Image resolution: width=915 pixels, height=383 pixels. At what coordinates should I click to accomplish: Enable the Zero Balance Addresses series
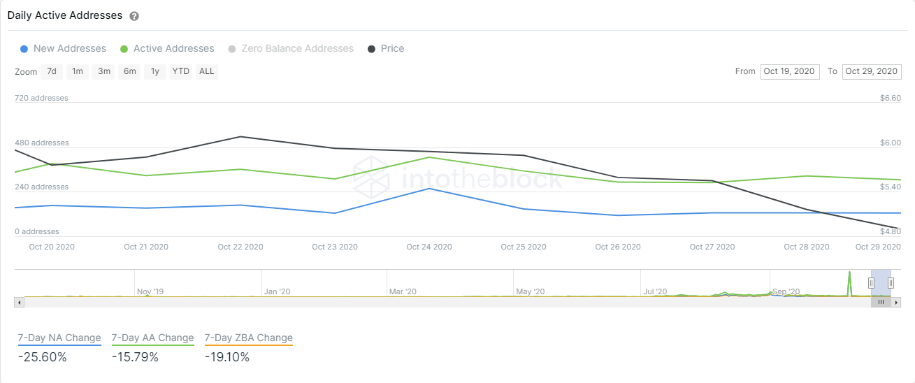point(291,49)
